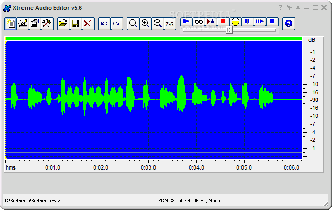This screenshot has height=210, width=332.
Task: Click the -90 value on the dB scale
Action: 314,100
